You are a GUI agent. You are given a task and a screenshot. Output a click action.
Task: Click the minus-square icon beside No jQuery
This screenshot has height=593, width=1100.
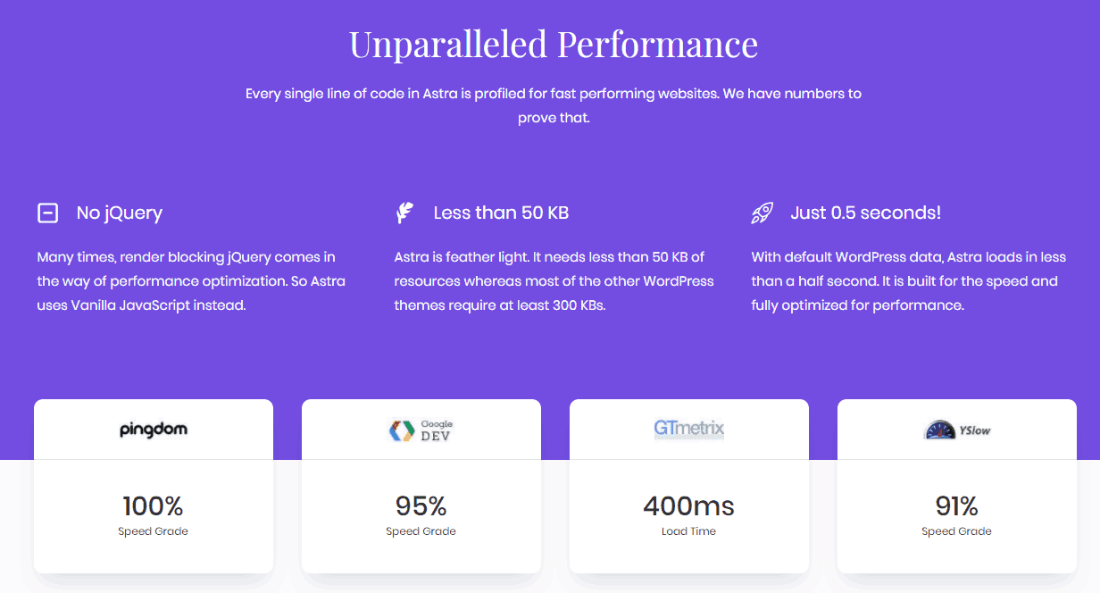point(47,213)
